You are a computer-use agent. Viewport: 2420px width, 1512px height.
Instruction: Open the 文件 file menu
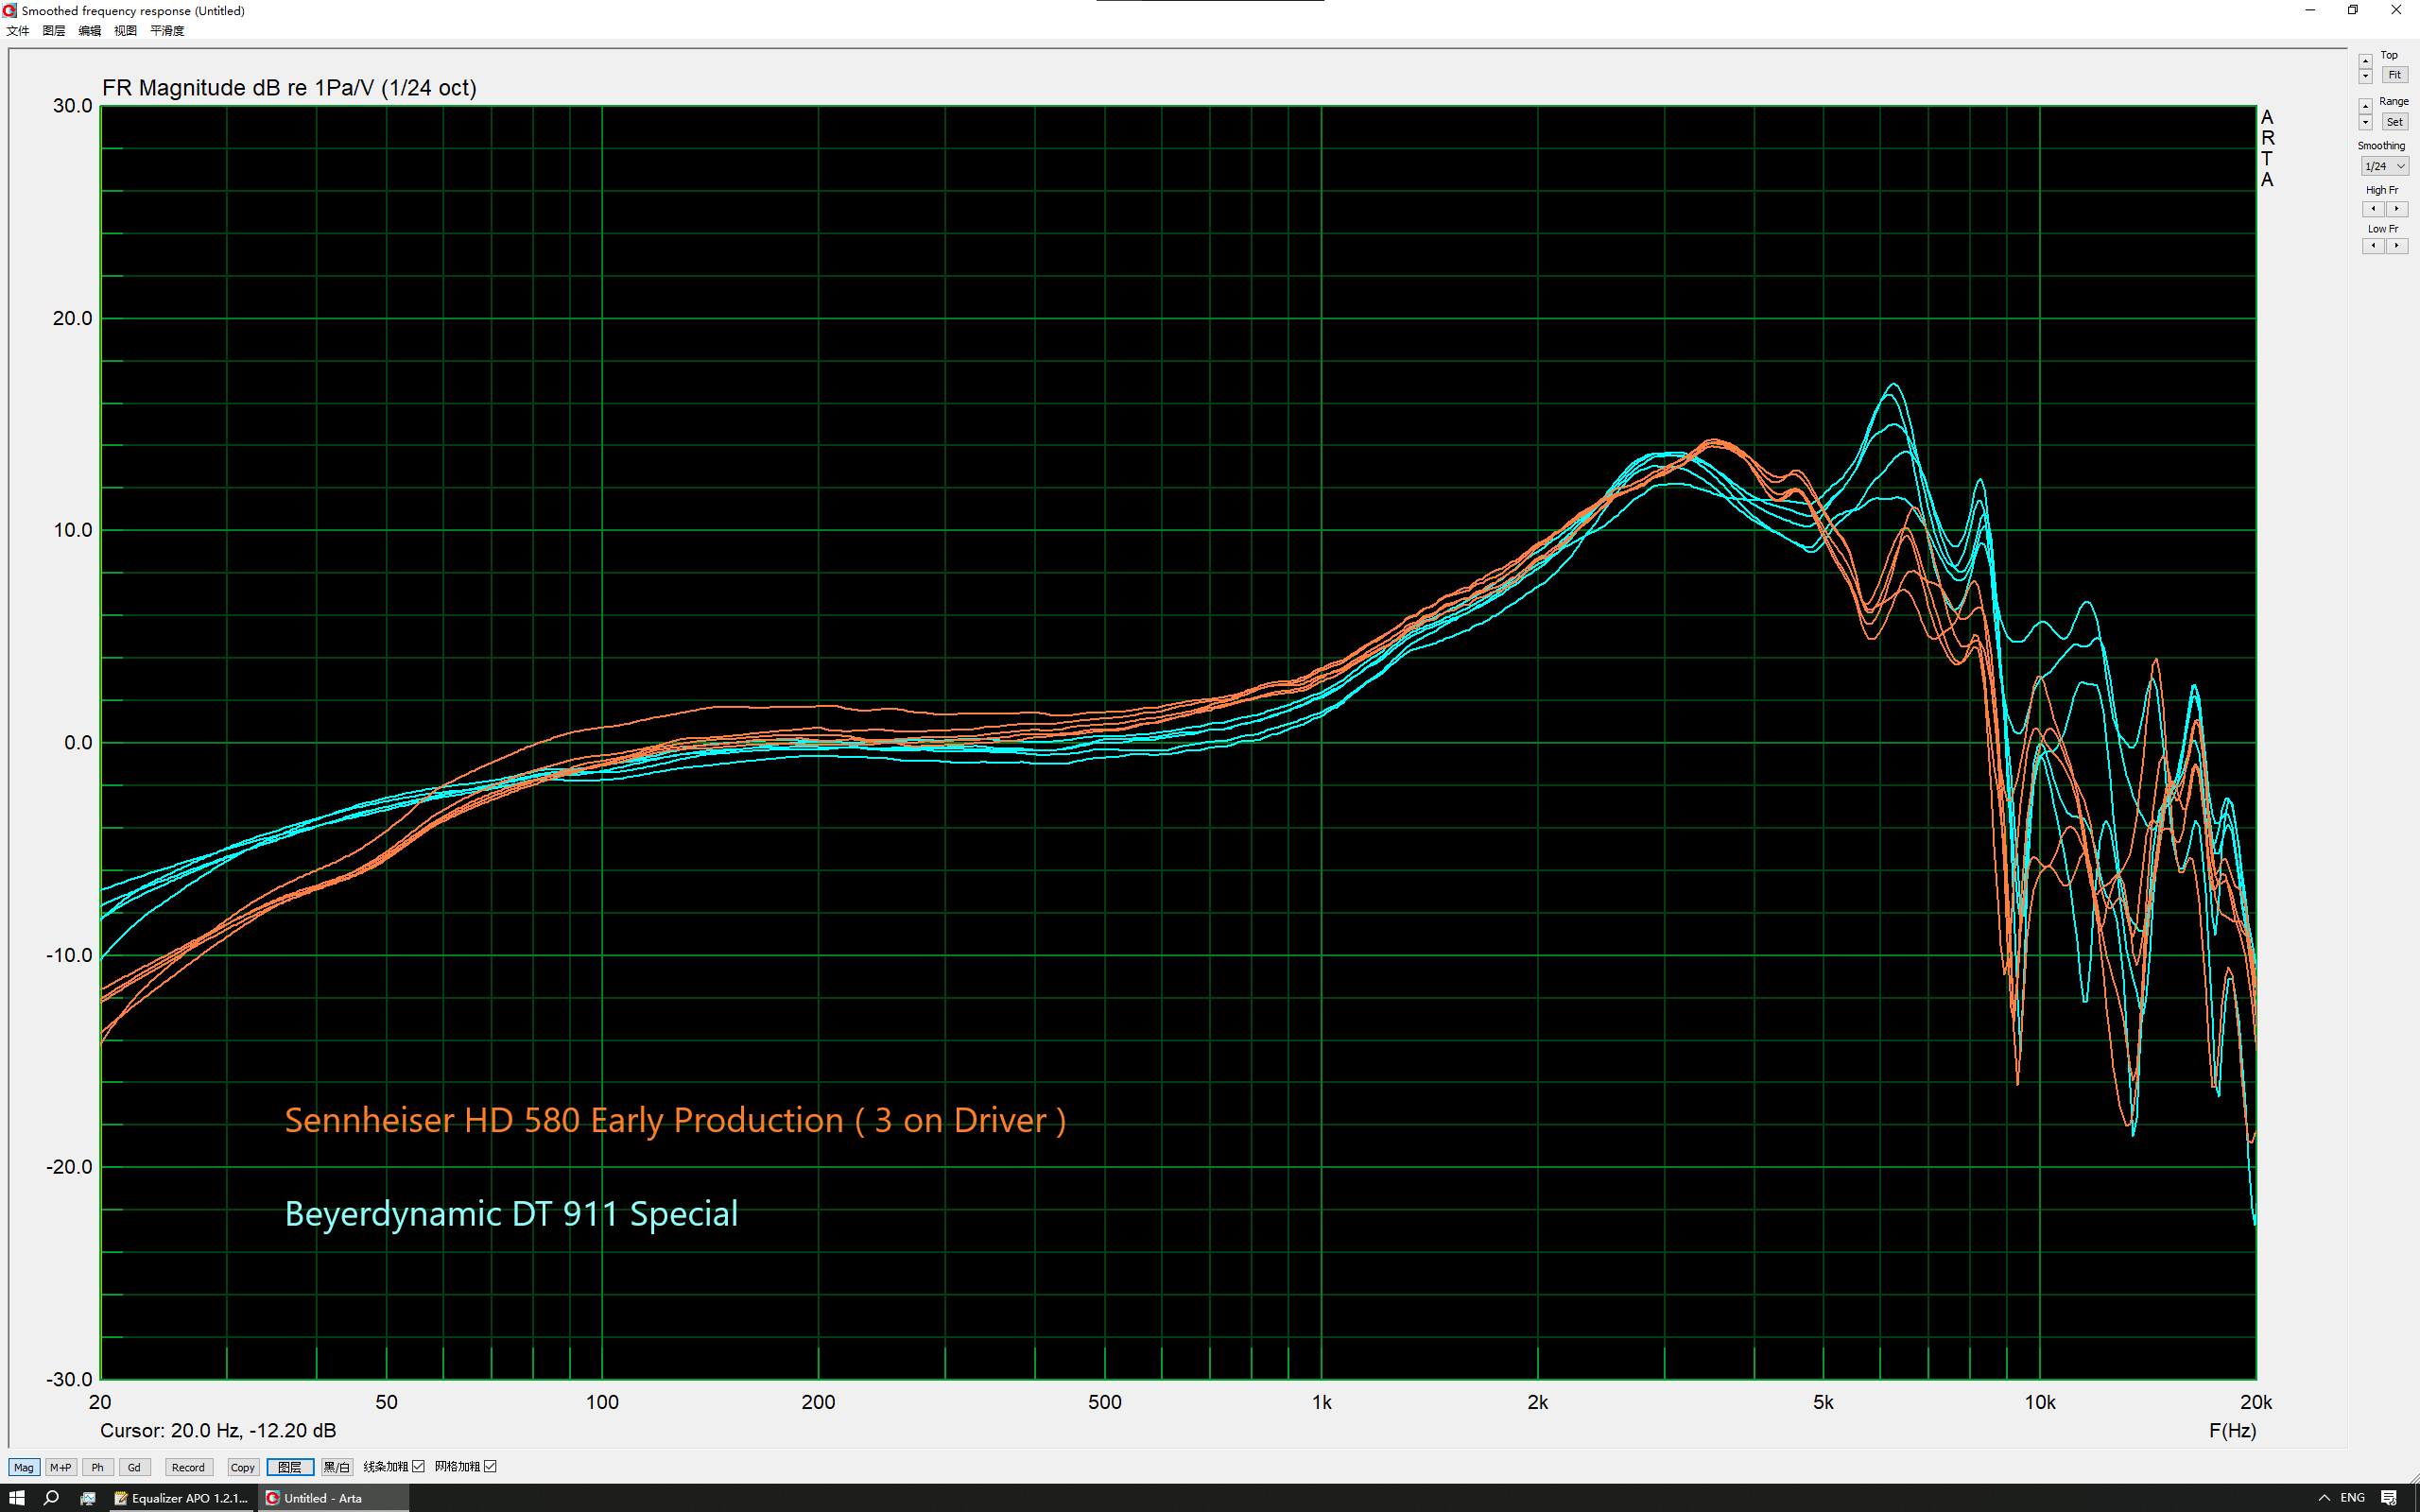pos(18,31)
